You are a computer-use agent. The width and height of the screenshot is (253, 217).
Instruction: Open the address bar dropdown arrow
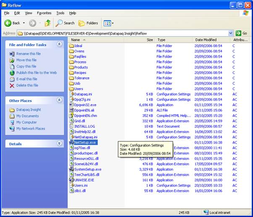(231, 33)
